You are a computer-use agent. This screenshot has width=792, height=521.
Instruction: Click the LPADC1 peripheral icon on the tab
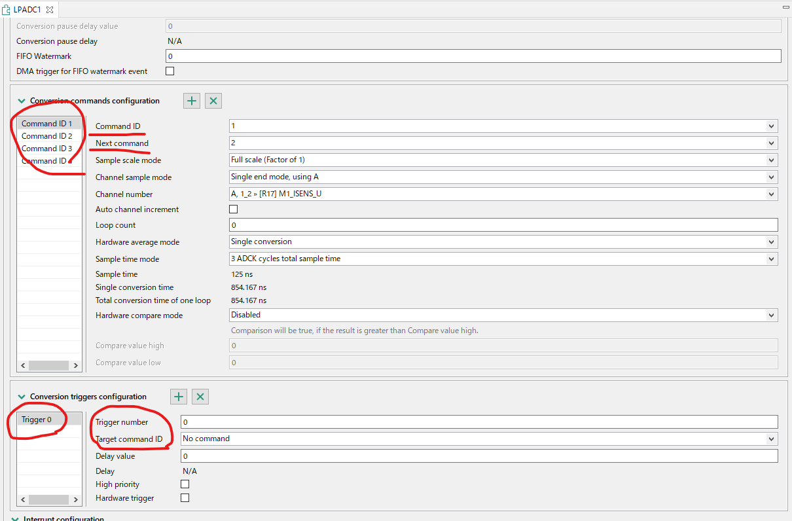pyautogui.click(x=7, y=10)
